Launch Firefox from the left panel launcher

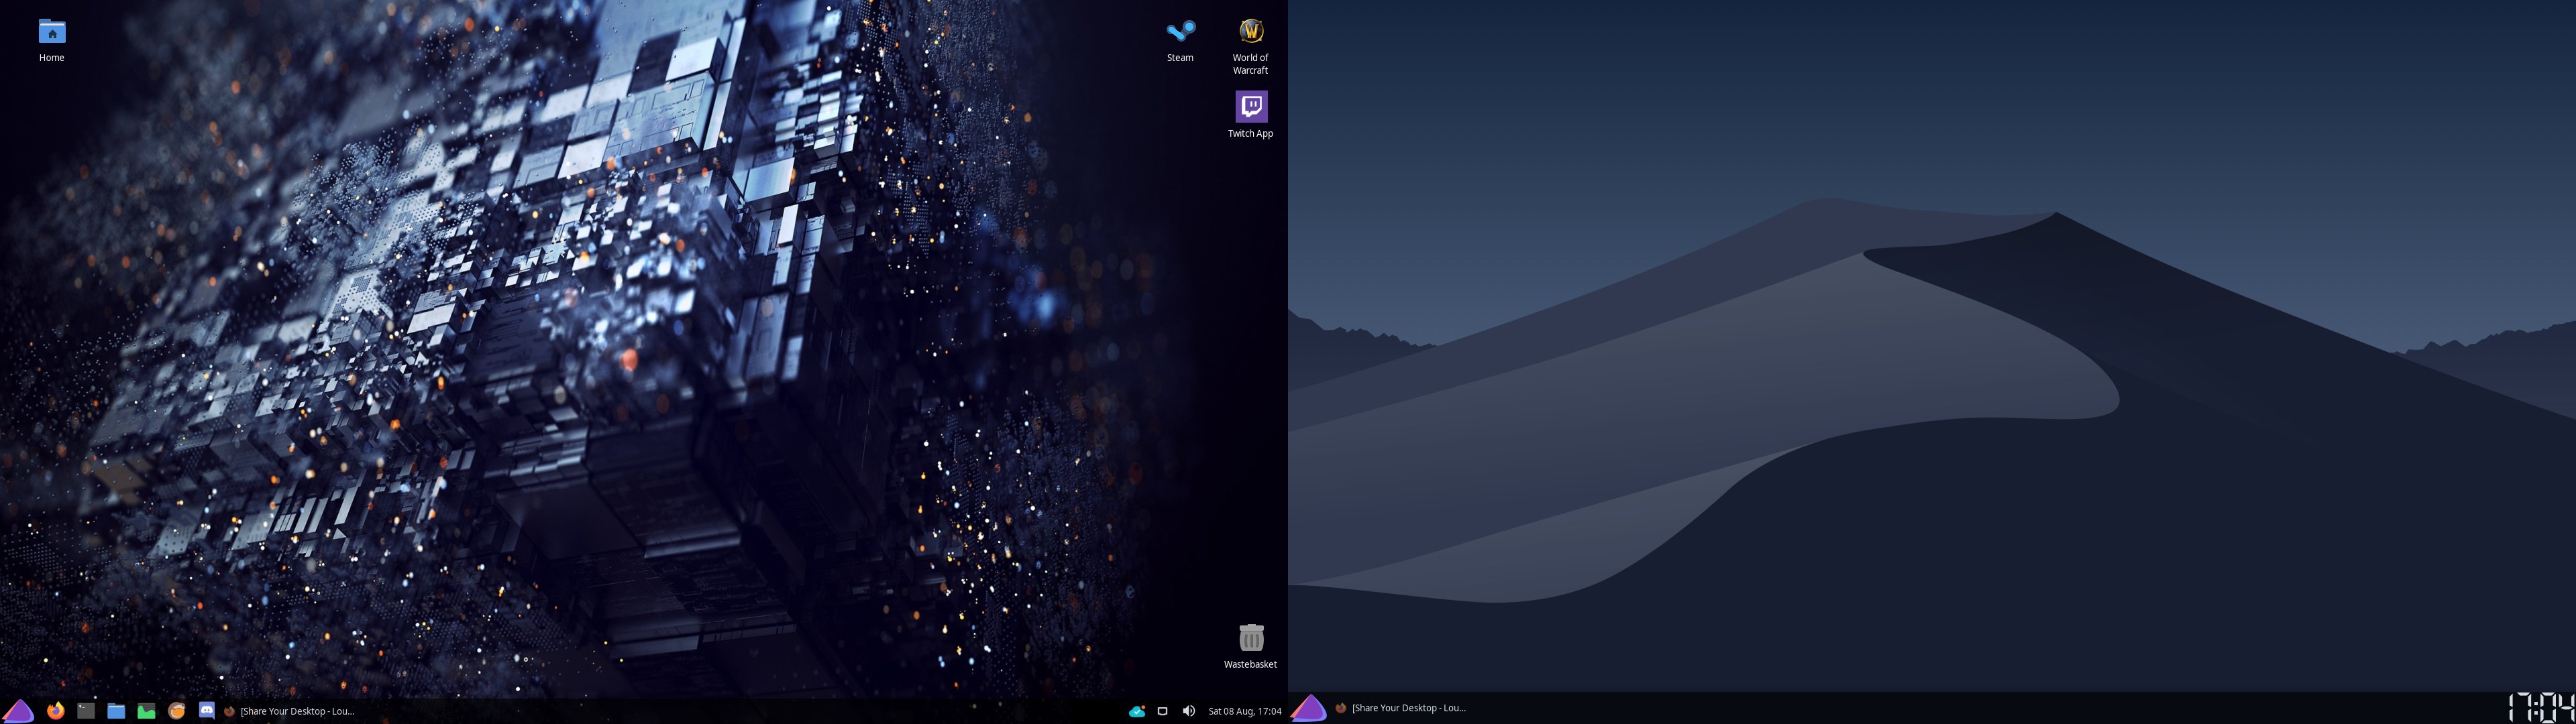[x=56, y=711]
